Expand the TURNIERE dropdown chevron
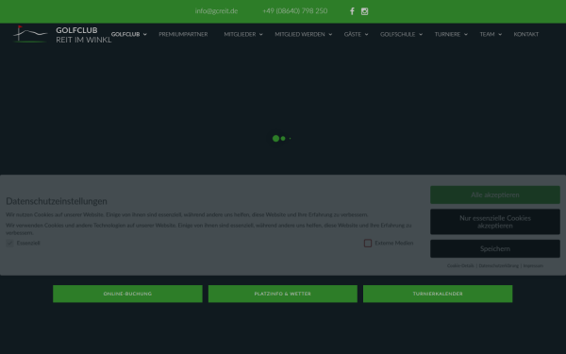 [466, 34]
